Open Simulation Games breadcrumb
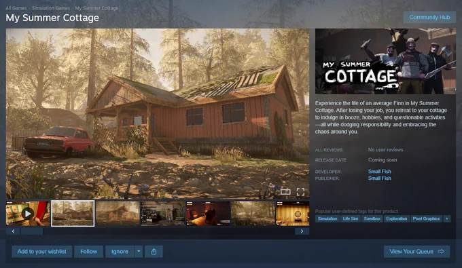462x268 pixels. click(x=51, y=8)
